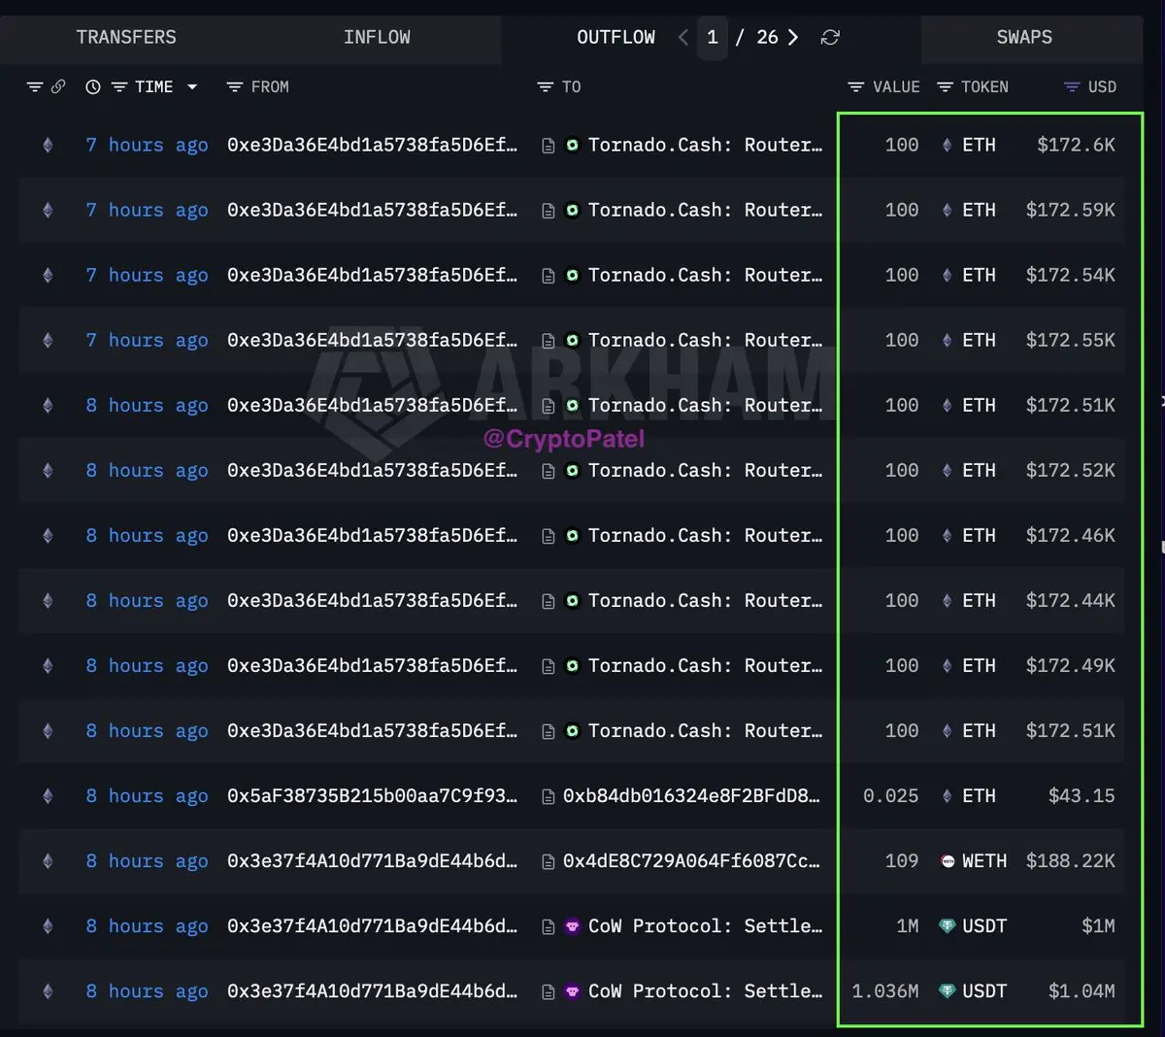
Task: Open the 0x3e37f4A10d771Ba9 sender in the 109 WETH row
Action: [372, 861]
